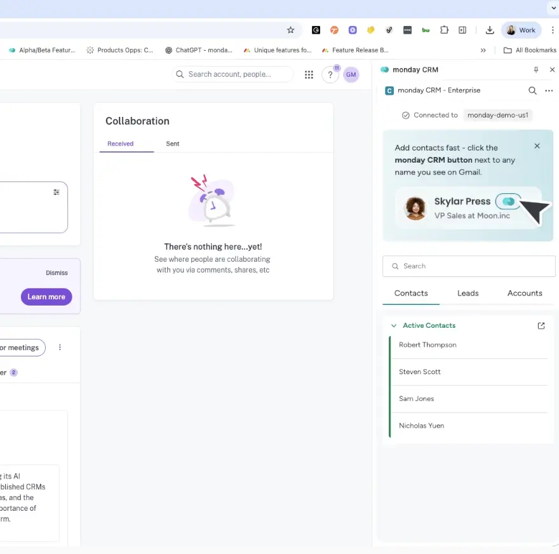Image resolution: width=559 pixels, height=554 pixels.
Task: Show more bookmarks with double chevron
Action: click(483, 50)
